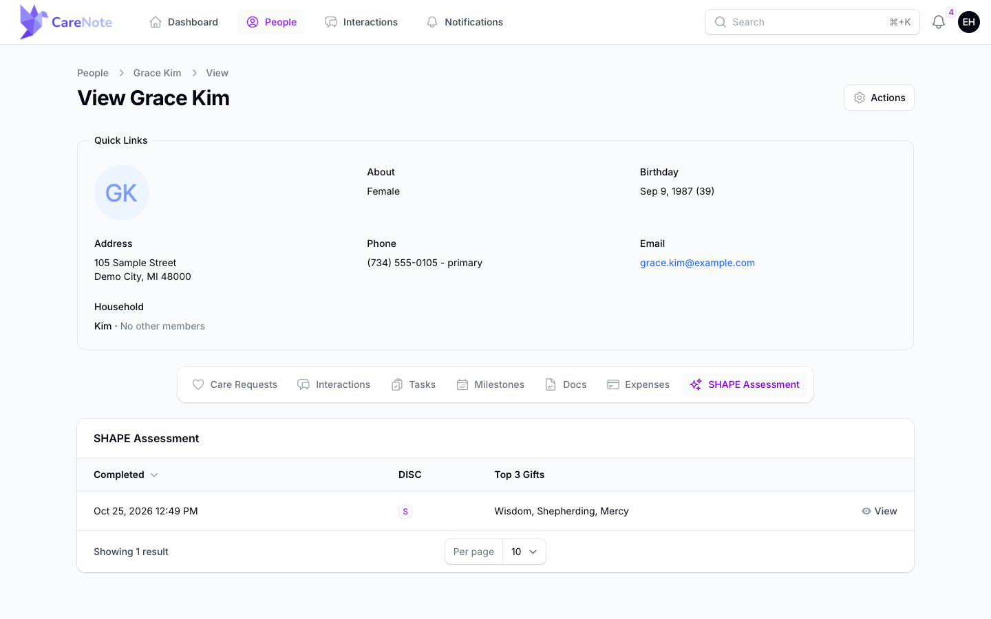Click the heart icon for Care Requests
This screenshot has height=619, width=991.
(x=198, y=384)
